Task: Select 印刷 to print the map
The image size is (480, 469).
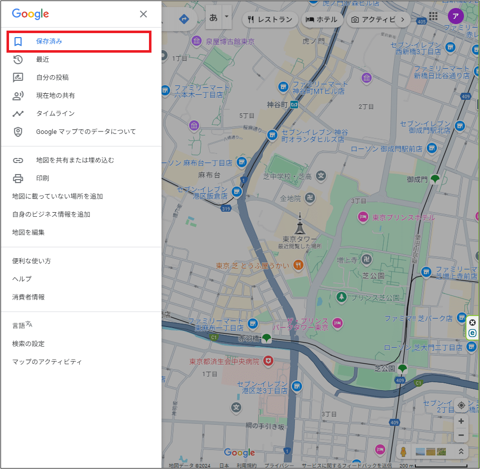Action: [43, 178]
